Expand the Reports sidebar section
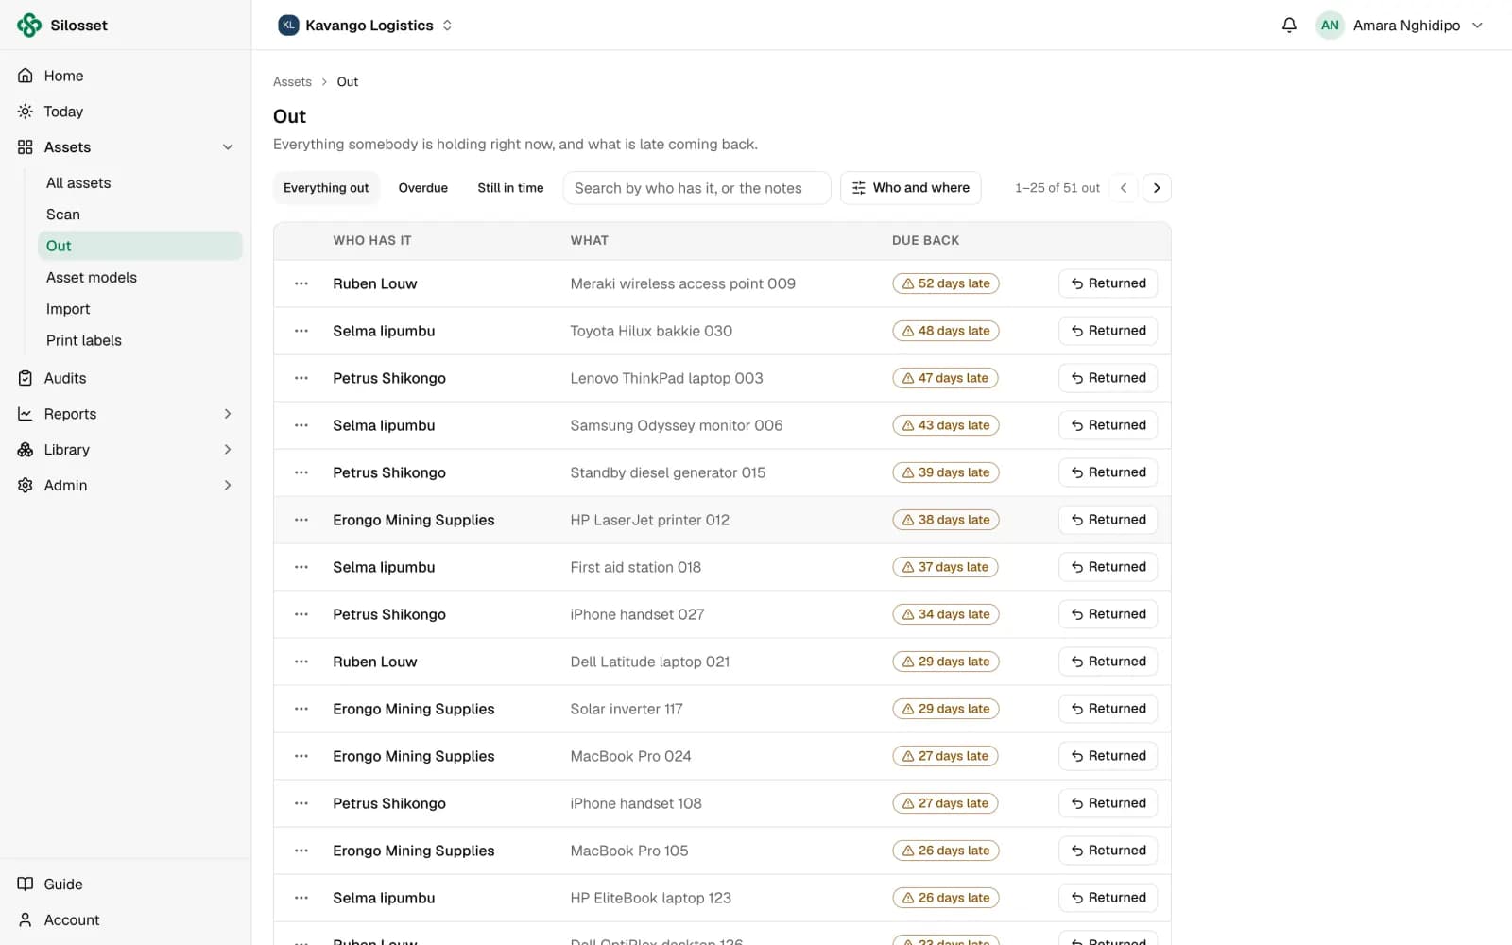Image resolution: width=1512 pixels, height=945 pixels. click(x=228, y=414)
